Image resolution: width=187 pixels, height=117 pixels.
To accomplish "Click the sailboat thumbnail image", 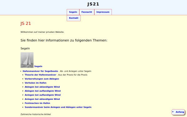I will [27, 60].
